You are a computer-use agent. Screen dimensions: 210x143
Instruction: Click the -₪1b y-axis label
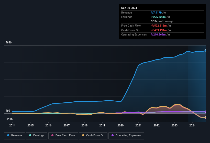point(9,119)
